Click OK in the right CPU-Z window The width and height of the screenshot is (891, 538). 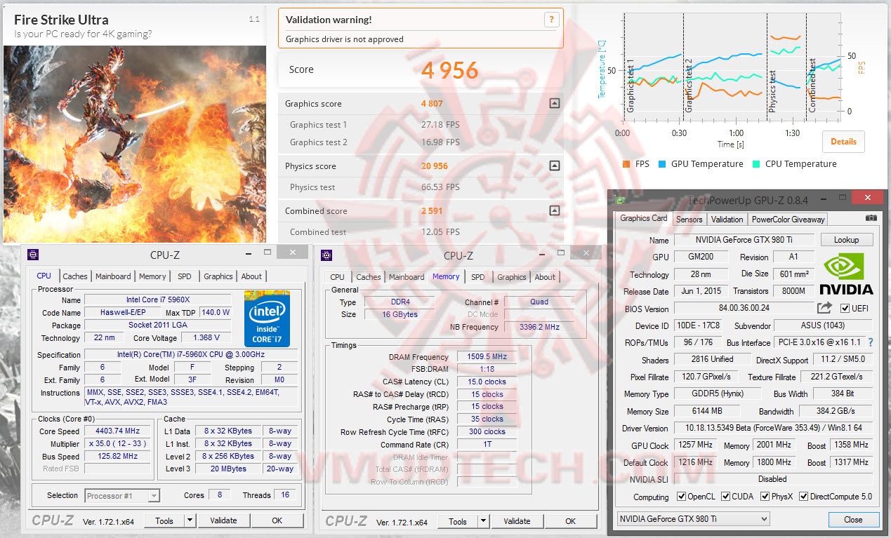point(570,521)
